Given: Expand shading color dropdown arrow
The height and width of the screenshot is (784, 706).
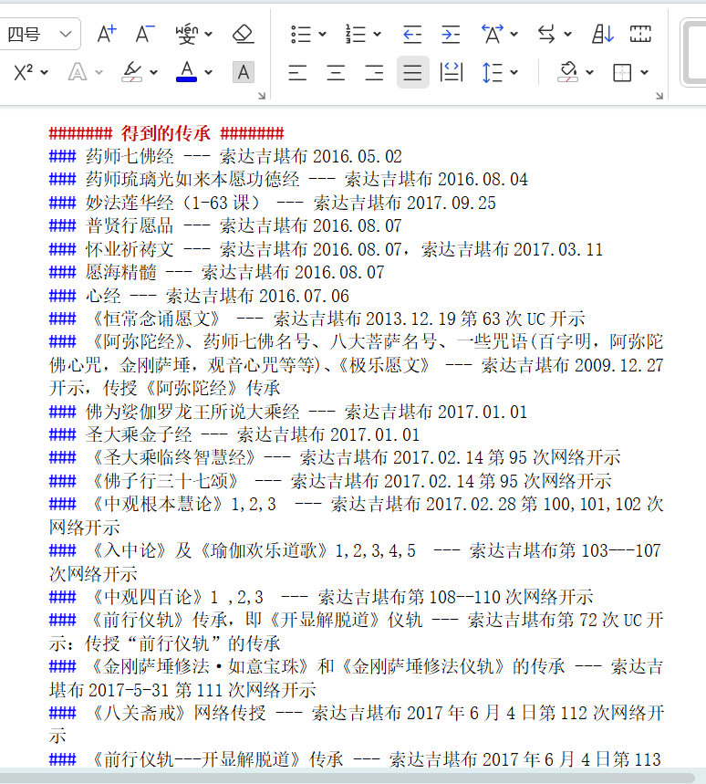Looking at the screenshot, I should click(589, 72).
